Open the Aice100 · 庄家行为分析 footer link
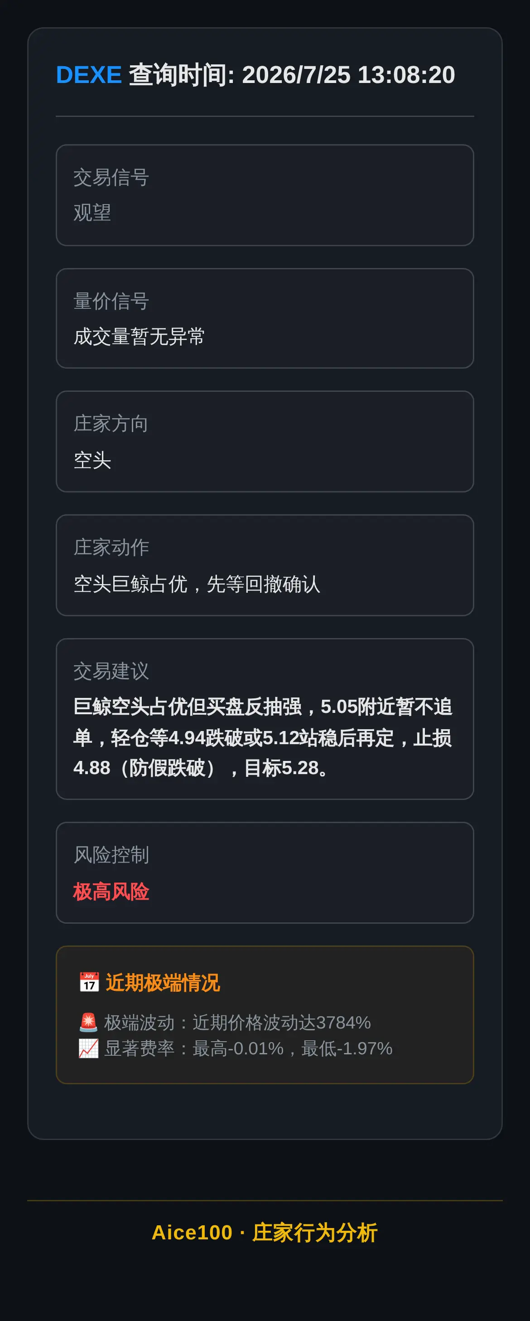This screenshot has width=530, height=1321. click(265, 1232)
